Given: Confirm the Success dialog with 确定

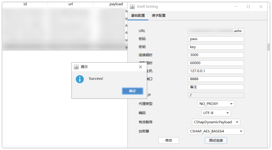Looking at the screenshot, I should [133, 91].
